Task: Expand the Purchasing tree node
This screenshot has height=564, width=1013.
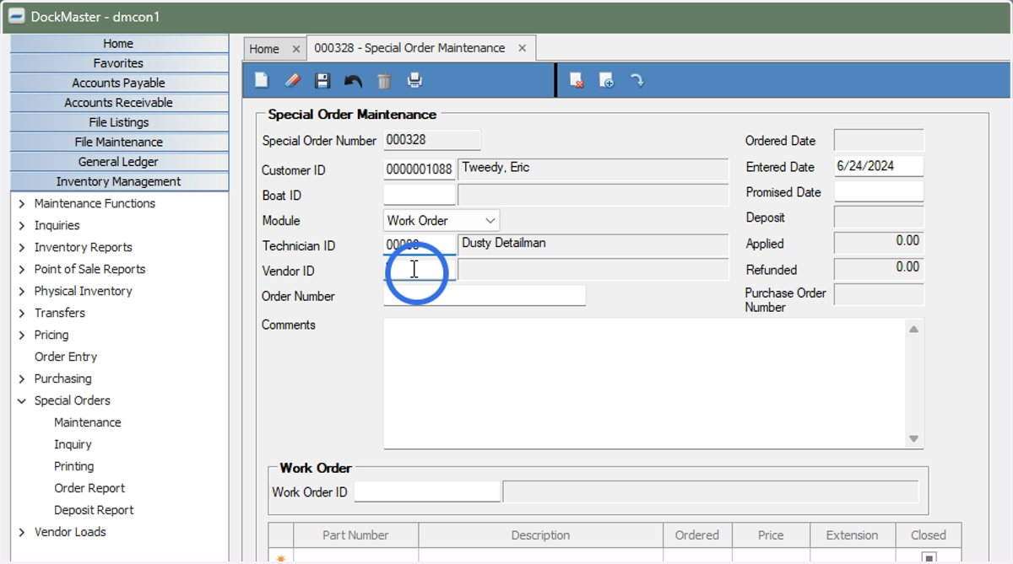Action: pos(22,379)
